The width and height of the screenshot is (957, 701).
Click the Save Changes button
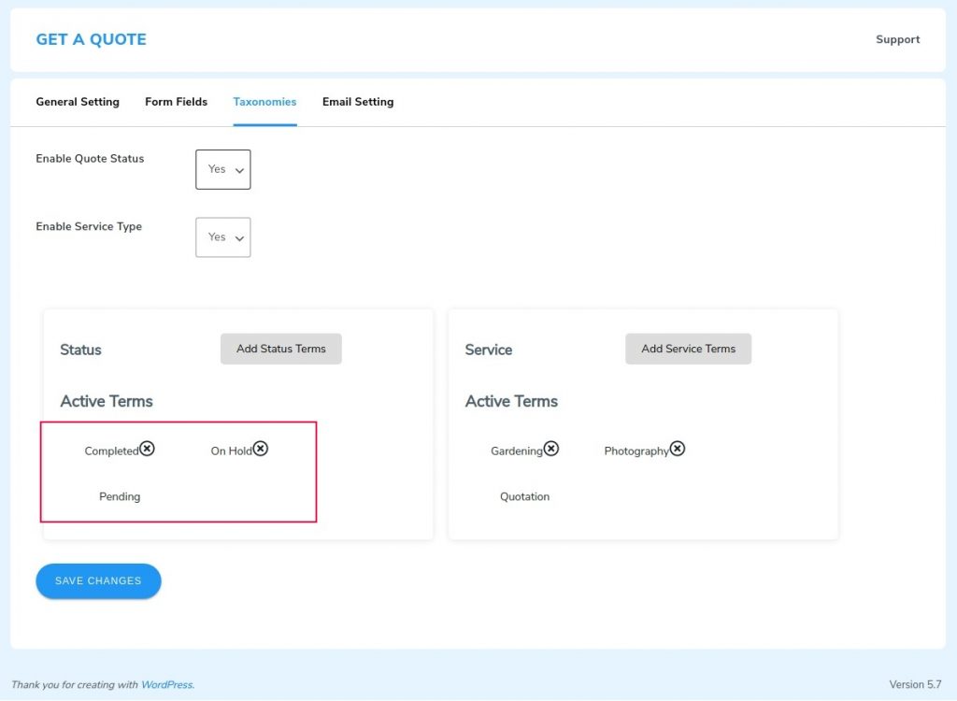click(x=98, y=580)
